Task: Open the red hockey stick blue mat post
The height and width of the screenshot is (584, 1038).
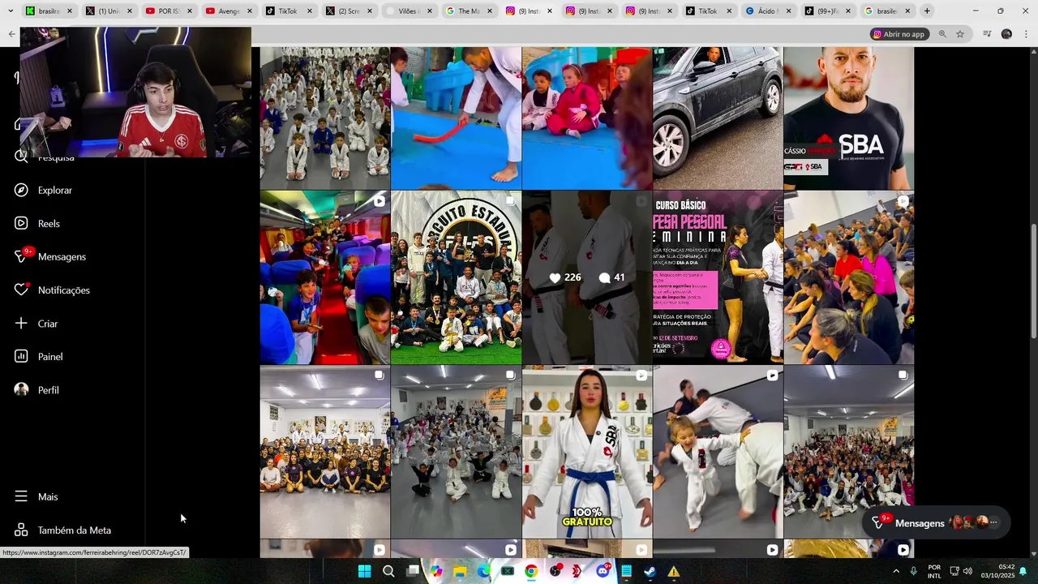Action: [x=456, y=118]
